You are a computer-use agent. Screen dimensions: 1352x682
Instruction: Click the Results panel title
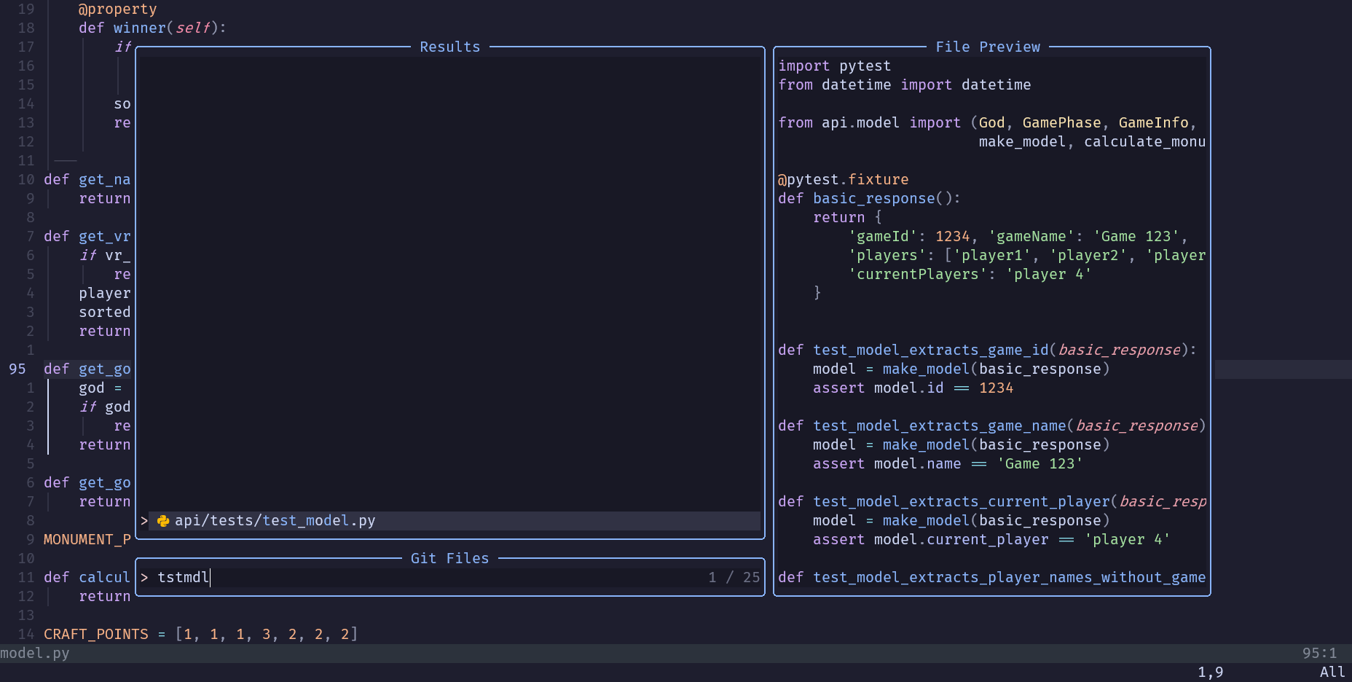[450, 47]
